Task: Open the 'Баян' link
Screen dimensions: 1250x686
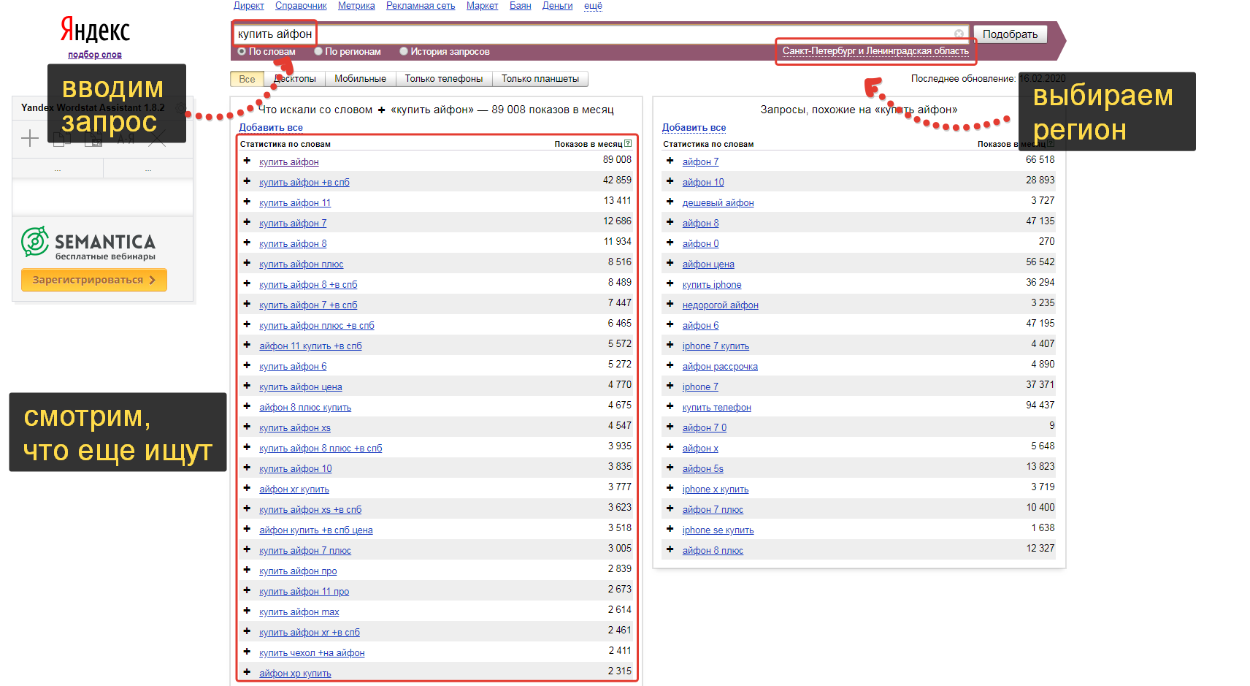Action: [x=521, y=6]
